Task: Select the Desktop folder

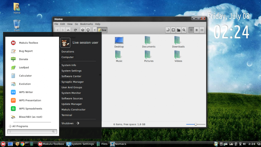Action: (119, 42)
